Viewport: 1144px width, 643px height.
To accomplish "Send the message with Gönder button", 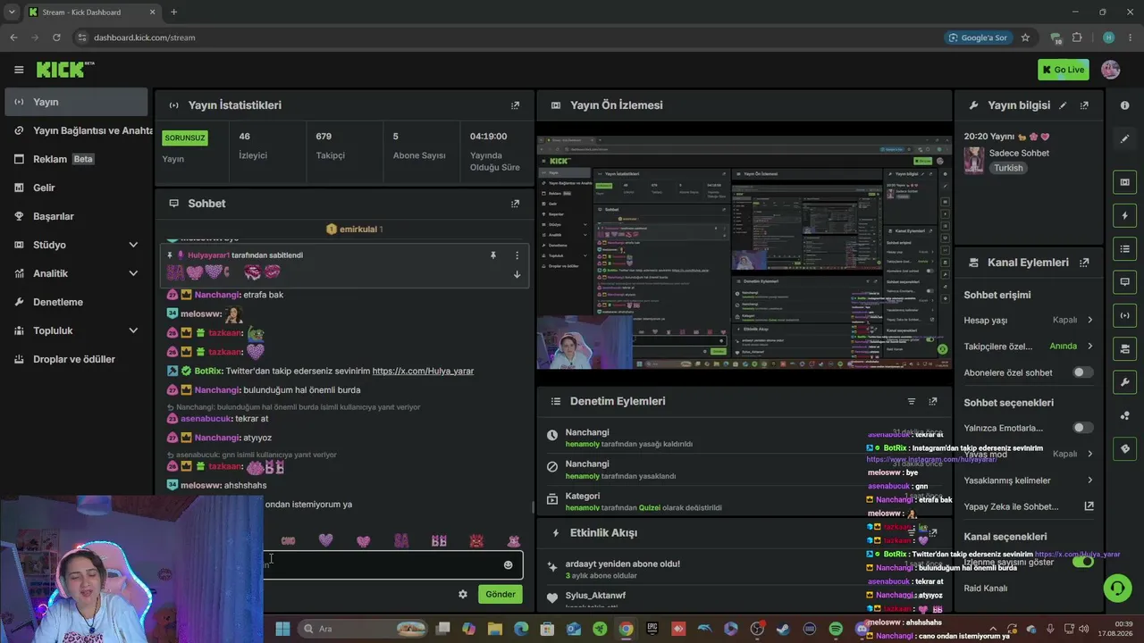I will click(500, 594).
